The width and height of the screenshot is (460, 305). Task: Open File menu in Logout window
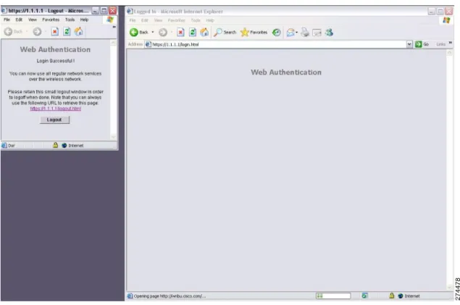[x=7, y=20]
